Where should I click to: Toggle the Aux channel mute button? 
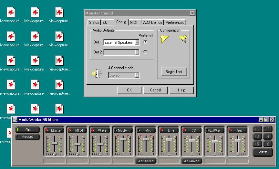click(230, 130)
